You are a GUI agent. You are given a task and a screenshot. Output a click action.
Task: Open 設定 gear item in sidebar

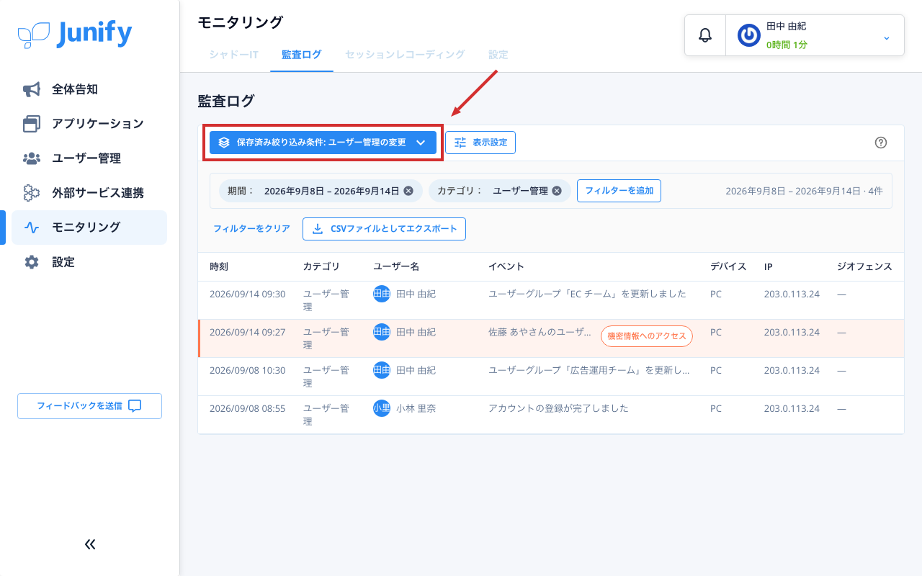point(89,262)
